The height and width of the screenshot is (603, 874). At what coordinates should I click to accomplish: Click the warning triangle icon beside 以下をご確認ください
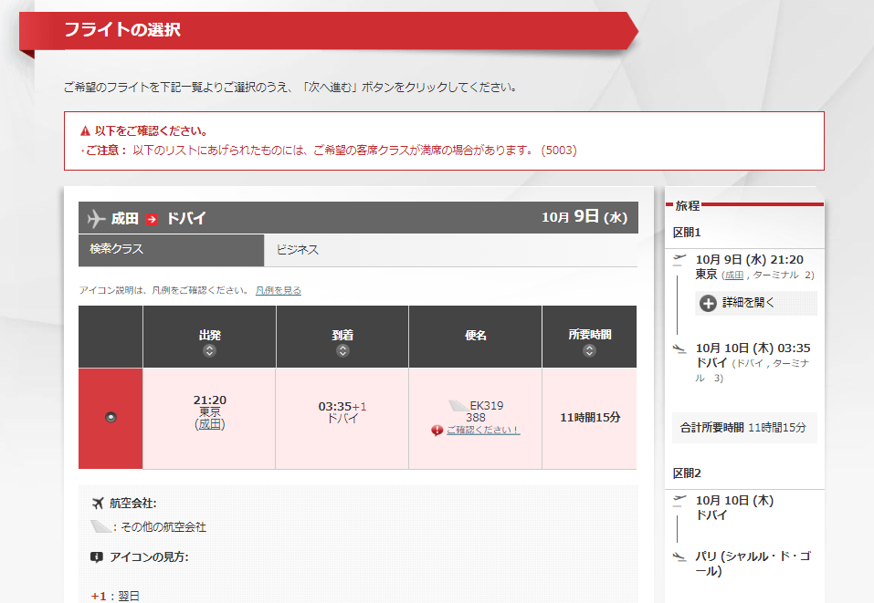(85, 131)
